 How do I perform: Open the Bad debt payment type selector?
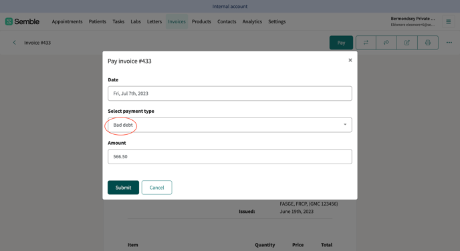pyautogui.click(x=230, y=125)
